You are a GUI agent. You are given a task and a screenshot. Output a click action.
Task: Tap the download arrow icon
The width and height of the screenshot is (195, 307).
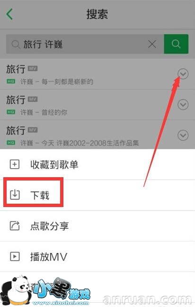[x=15, y=195]
